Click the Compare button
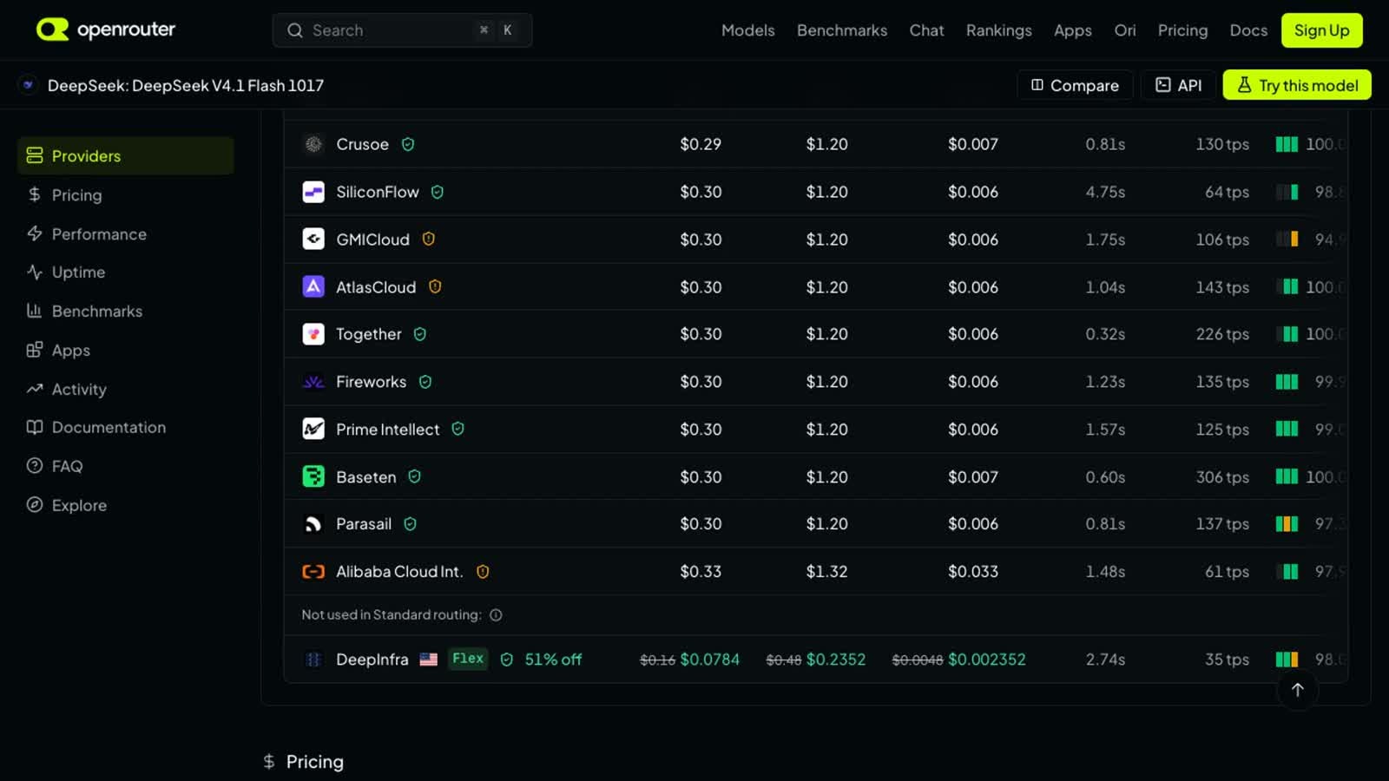Image resolution: width=1389 pixels, height=781 pixels. (x=1075, y=85)
